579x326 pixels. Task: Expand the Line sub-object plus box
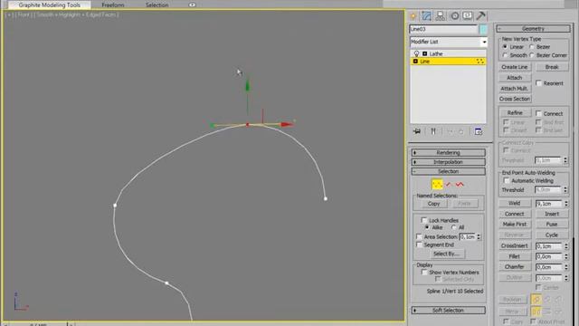(x=415, y=62)
